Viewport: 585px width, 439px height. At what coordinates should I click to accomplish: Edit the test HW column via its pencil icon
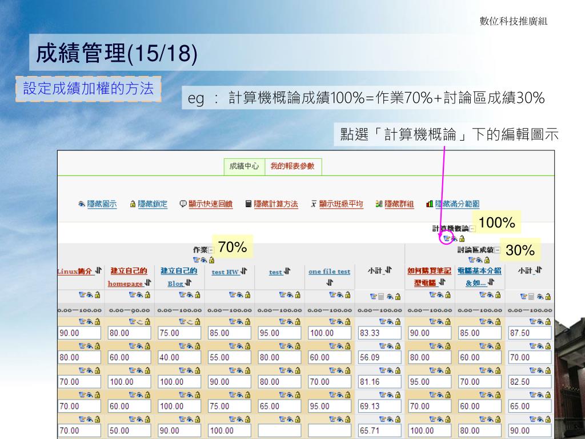(x=232, y=295)
